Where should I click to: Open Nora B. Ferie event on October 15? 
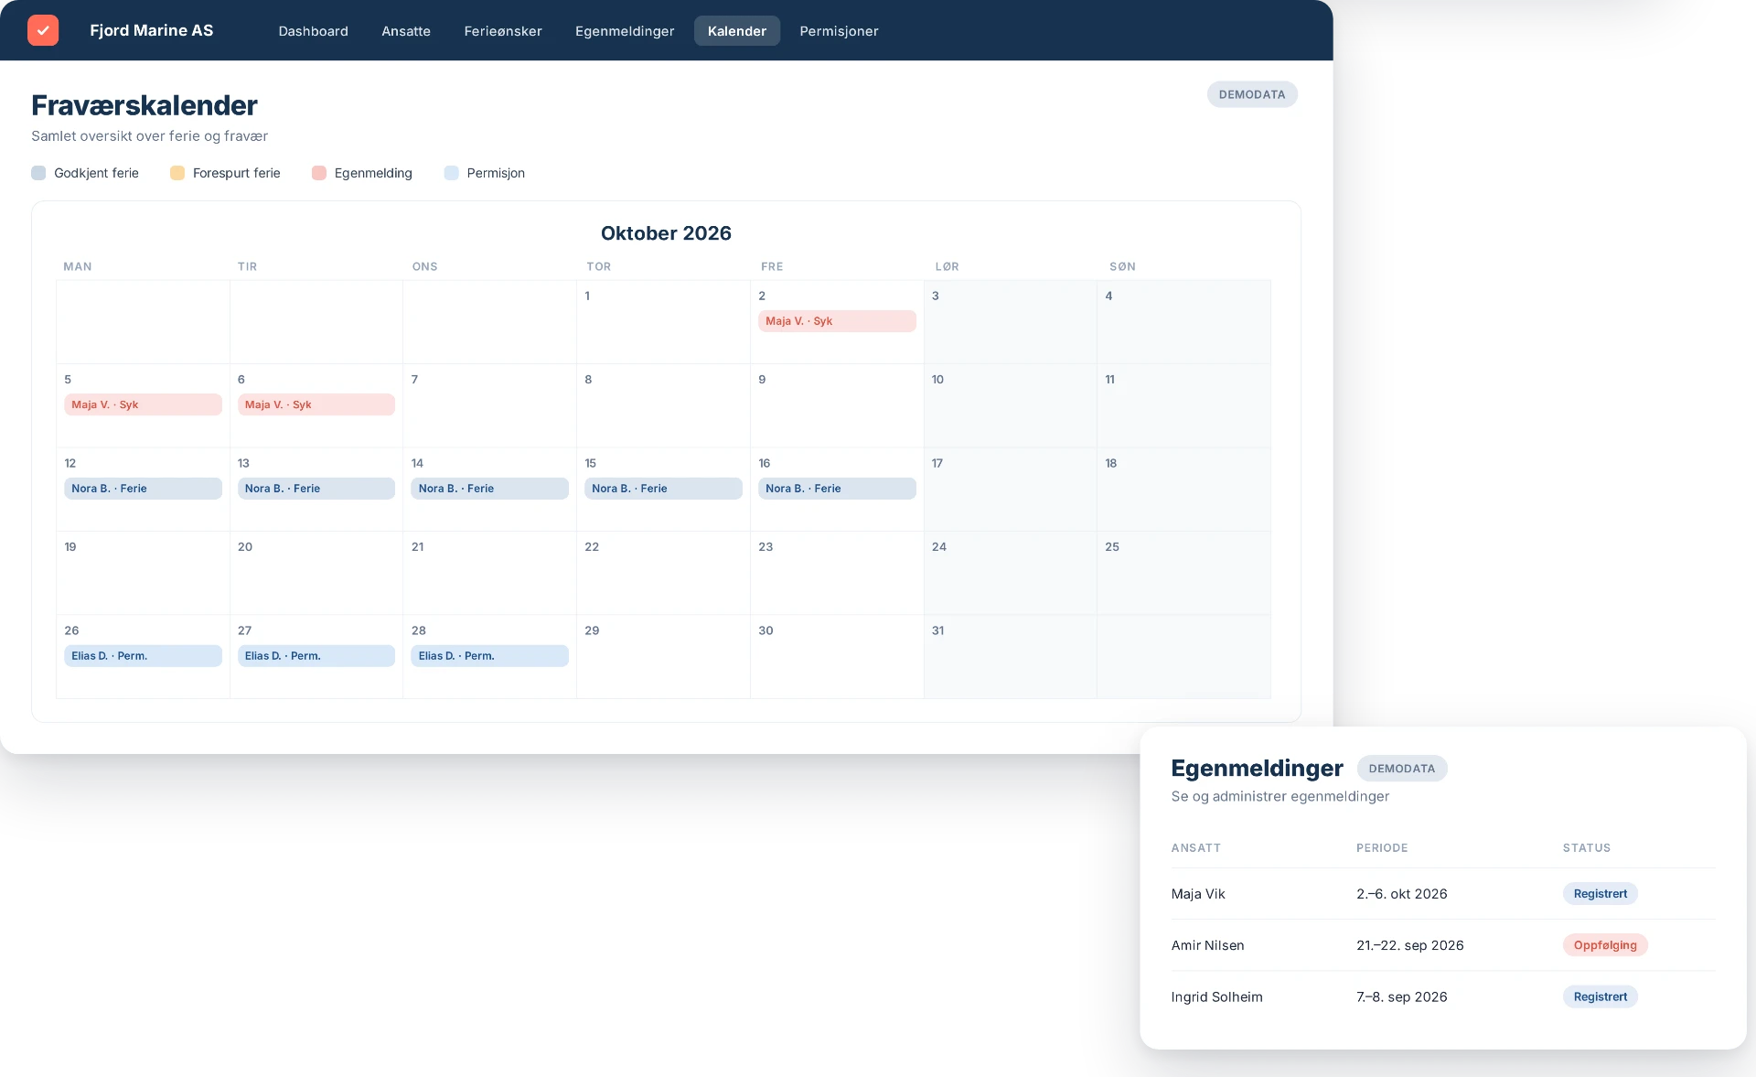coord(663,489)
